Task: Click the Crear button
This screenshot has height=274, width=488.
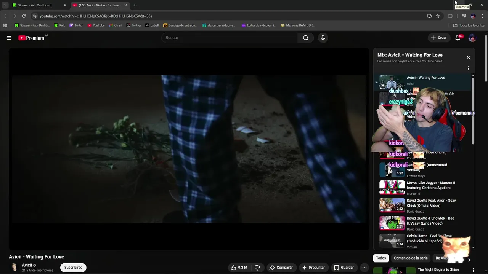Action: (439, 38)
